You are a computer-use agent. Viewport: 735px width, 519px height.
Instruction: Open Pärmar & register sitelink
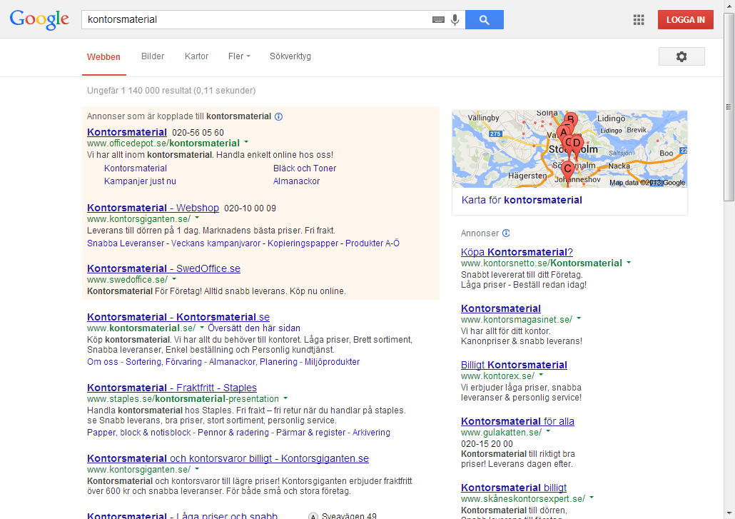click(311, 433)
